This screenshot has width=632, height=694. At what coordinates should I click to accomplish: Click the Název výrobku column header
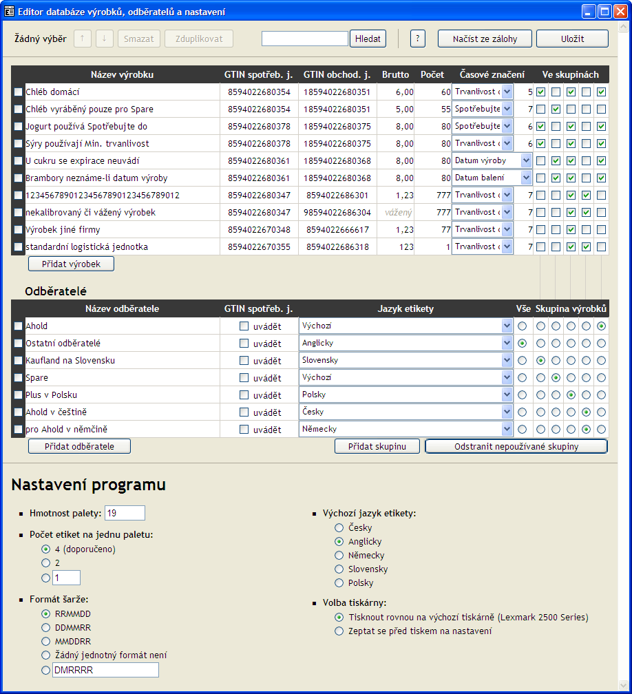[122, 75]
